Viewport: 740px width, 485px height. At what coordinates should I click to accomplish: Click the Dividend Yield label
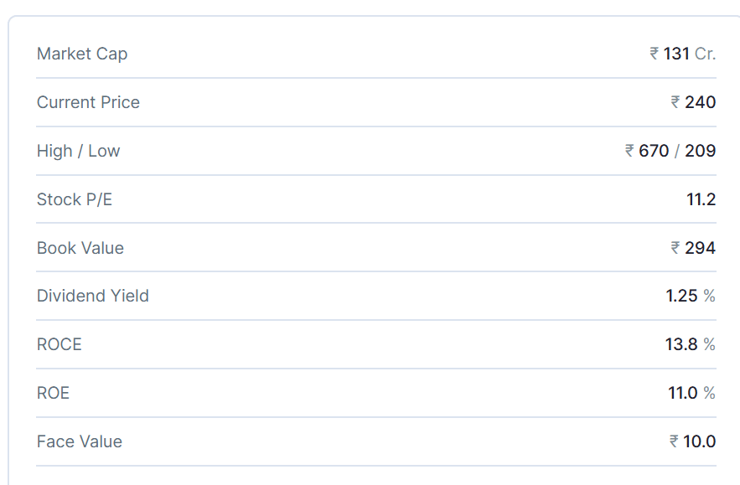(92, 296)
